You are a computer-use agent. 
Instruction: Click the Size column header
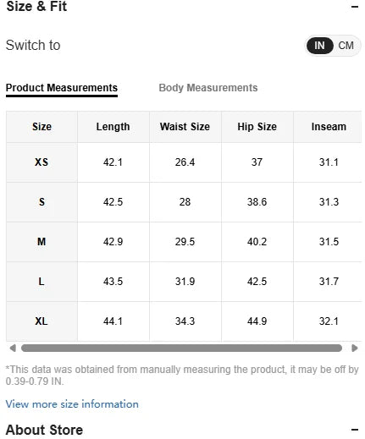(x=41, y=127)
